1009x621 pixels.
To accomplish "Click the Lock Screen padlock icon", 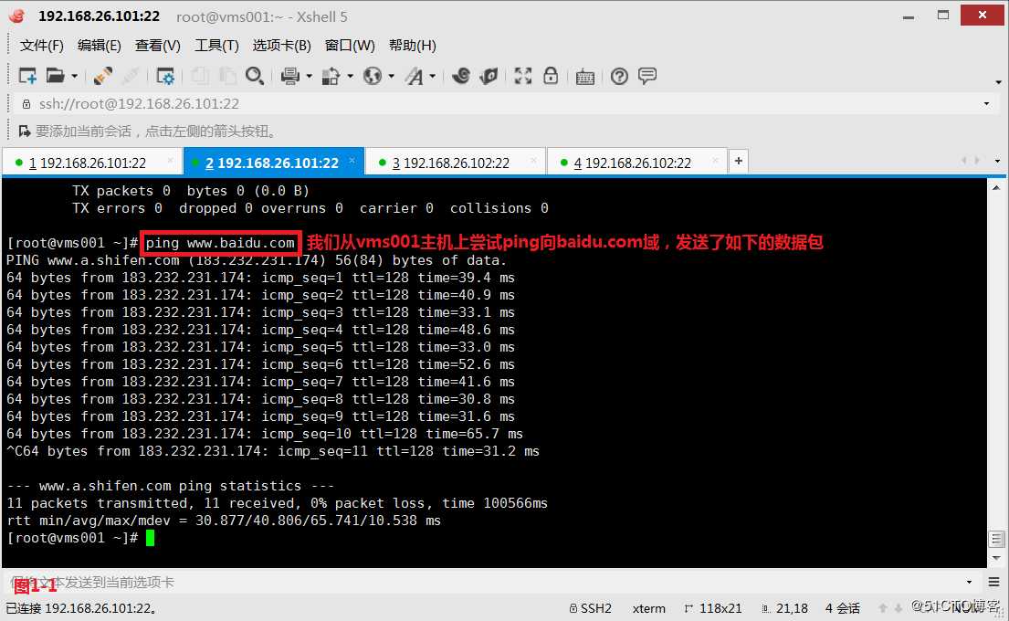I will point(551,76).
